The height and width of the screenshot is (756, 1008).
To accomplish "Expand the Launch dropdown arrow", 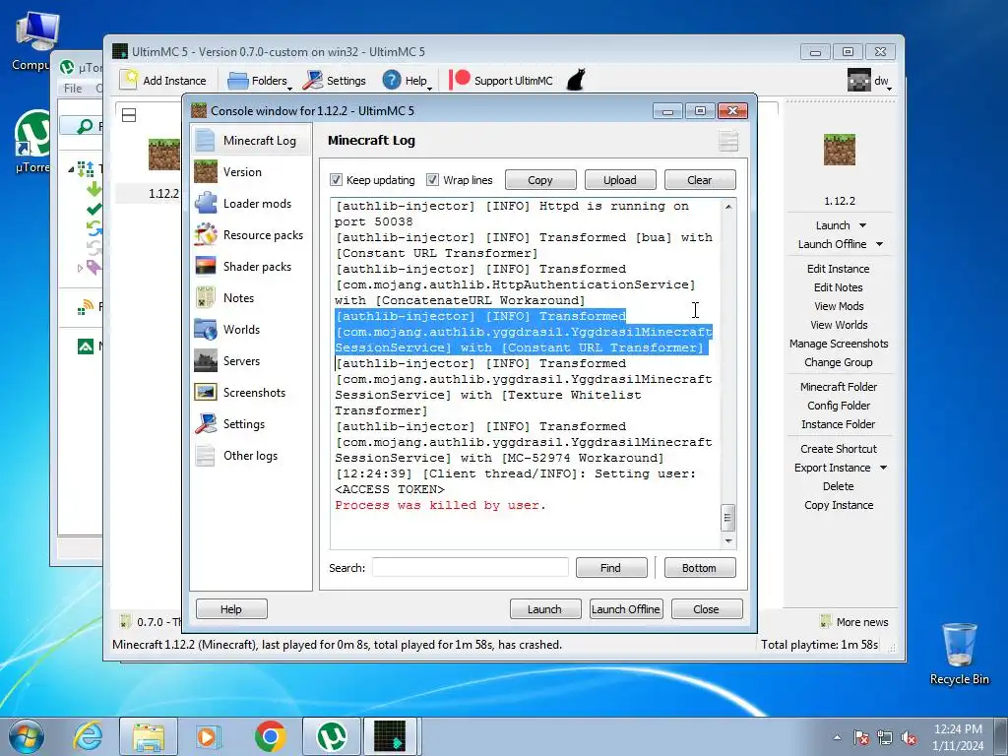I will click(862, 225).
